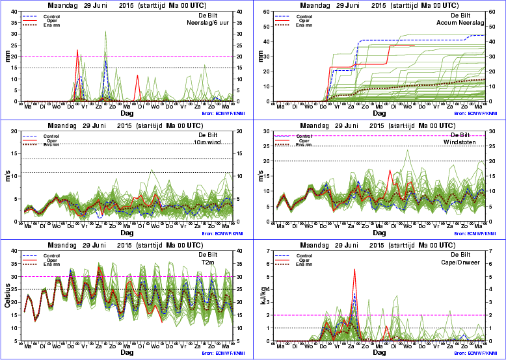Viewport: 506px width, 360px height.
Task: Click the 'Dag' axis title under Neerslag/6 uur chart
Action: (x=127, y=114)
